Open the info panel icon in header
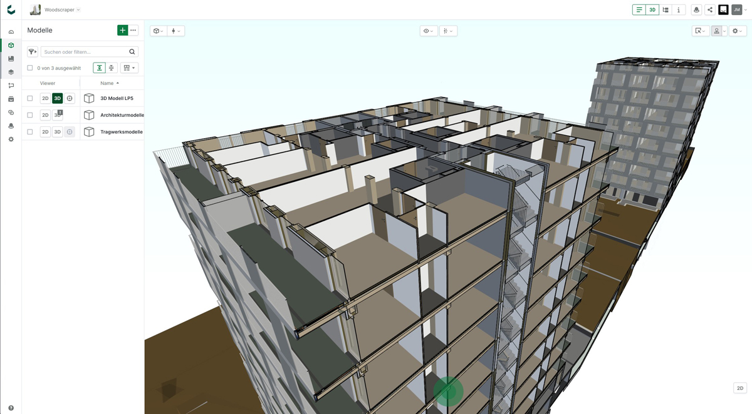The height and width of the screenshot is (414, 752). click(x=679, y=10)
